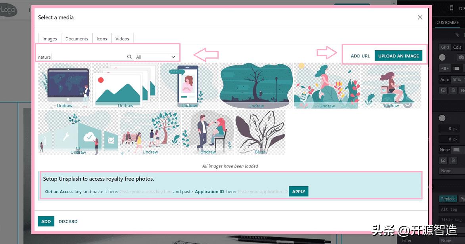The image size is (465, 244).
Task: Click the mobile preview phone icon
Action: click(452, 8)
